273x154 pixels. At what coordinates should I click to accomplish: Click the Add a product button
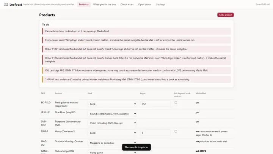[x=226, y=15]
